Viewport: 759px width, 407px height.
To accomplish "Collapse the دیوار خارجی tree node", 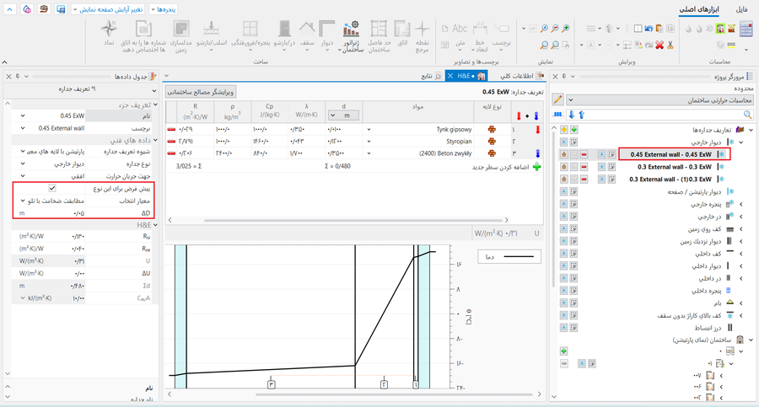I will (x=740, y=142).
